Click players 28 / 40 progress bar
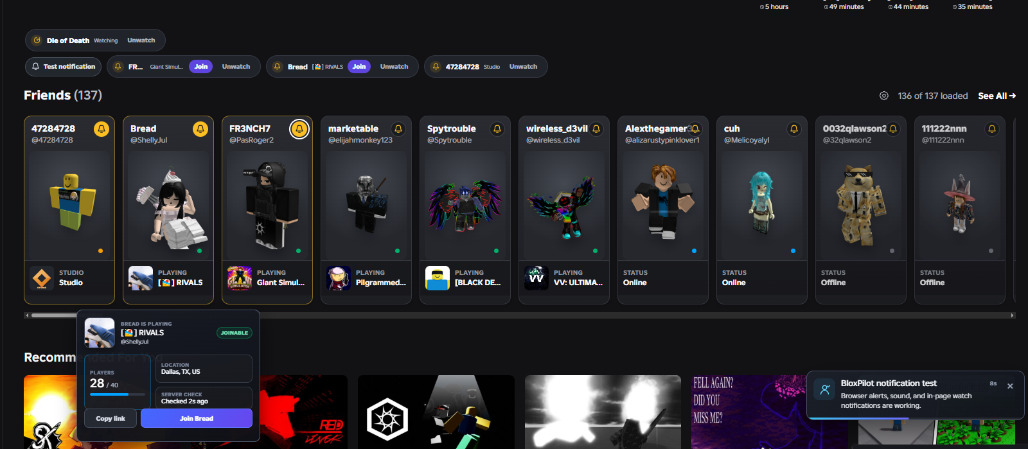The width and height of the screenshot is (1028, 449). [118, 394]
